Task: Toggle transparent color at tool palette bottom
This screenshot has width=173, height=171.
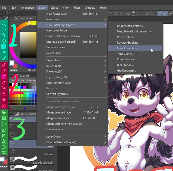Action: click(4, 167)
